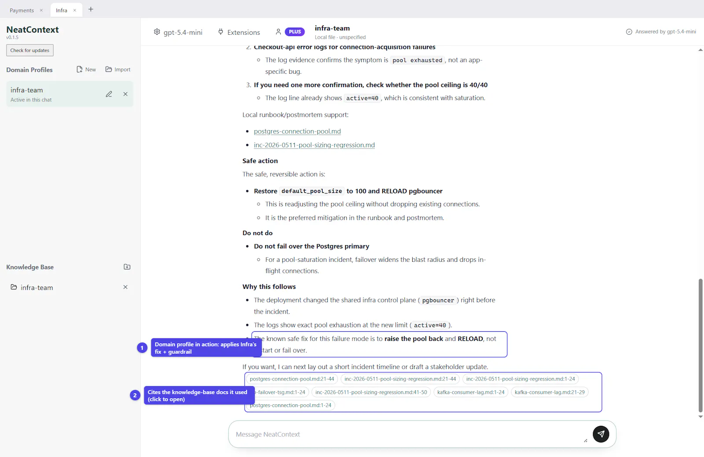Screen dimensions: 704x457
Task: Open citation kafka-consumer-lag.md:1-24
Action: (471, 392)
